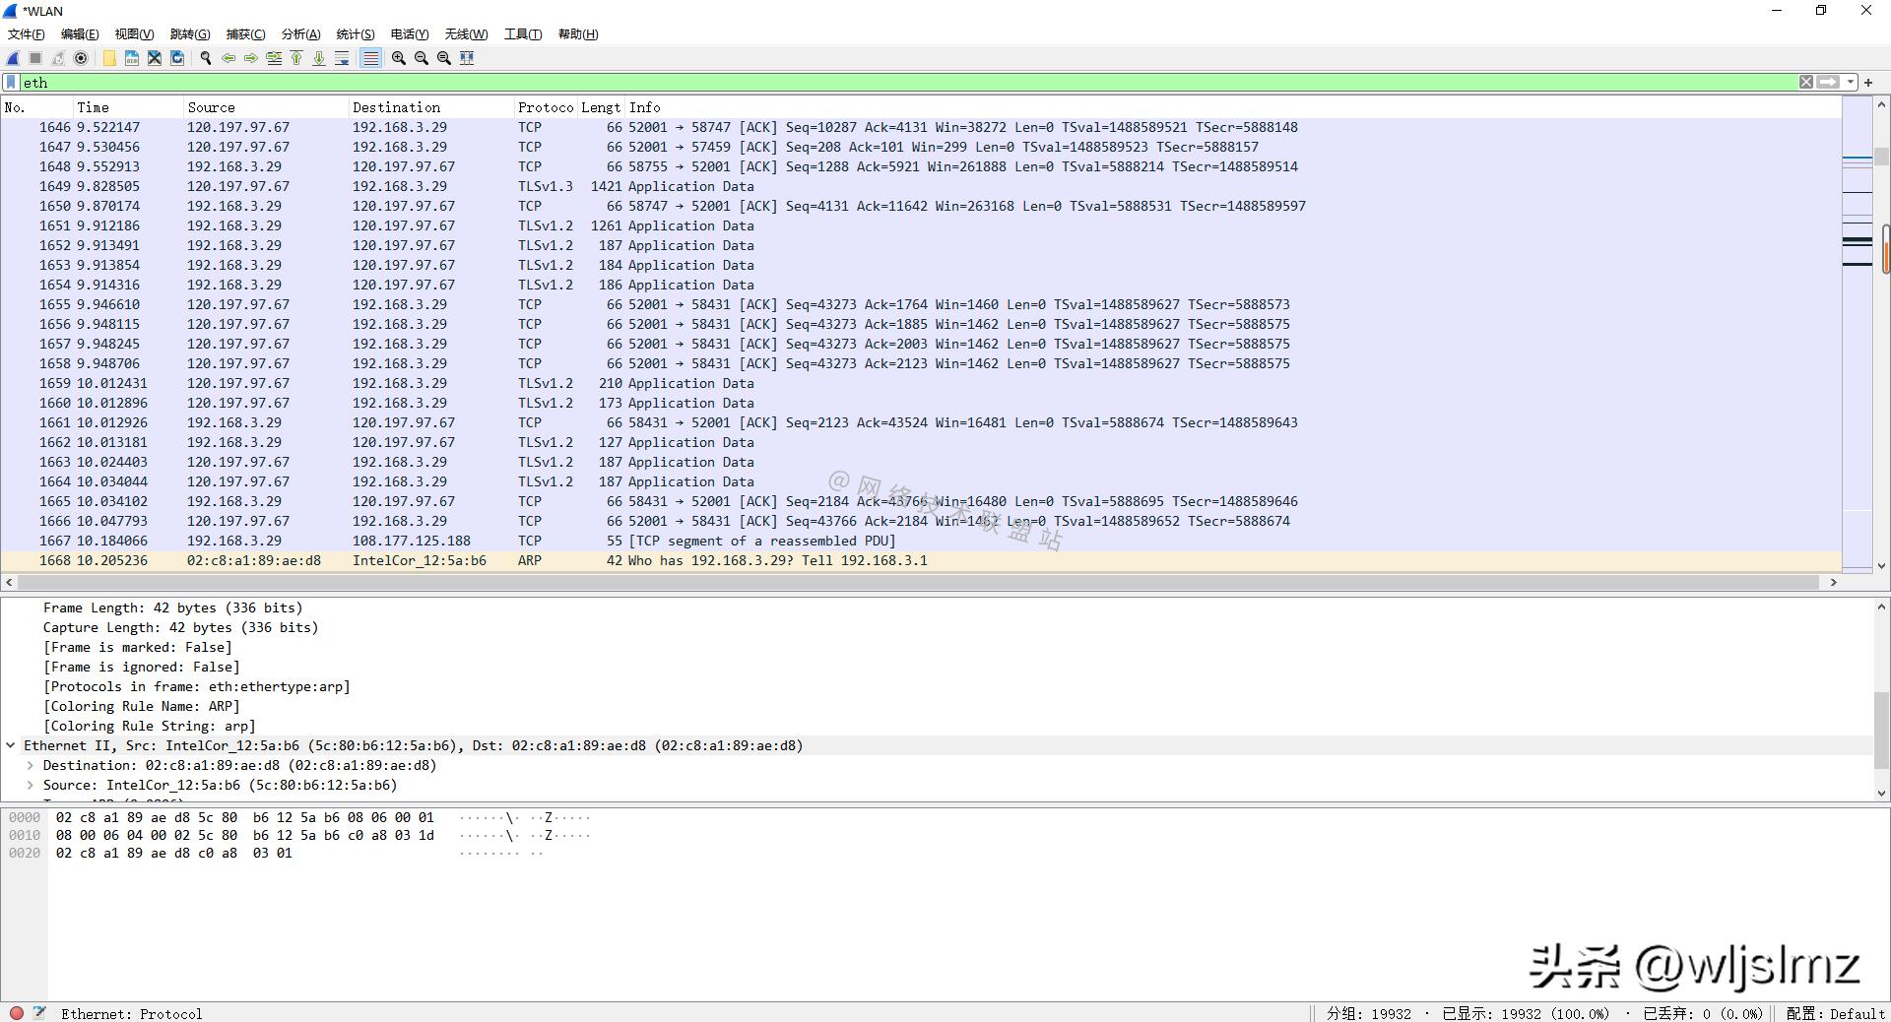The image size is (1891, 1022).
Task: Add a display filter button with plus
Action: pyautogui.click(x=1868, y=83)
